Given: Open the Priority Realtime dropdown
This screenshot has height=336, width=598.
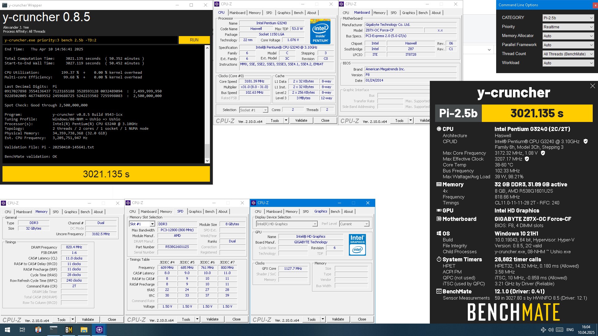Looking at the screenshot, I should [568, 27].
